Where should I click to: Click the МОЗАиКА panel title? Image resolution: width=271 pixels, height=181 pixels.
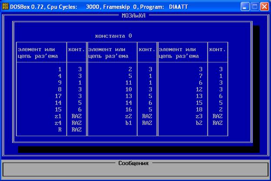click(134, 15)
